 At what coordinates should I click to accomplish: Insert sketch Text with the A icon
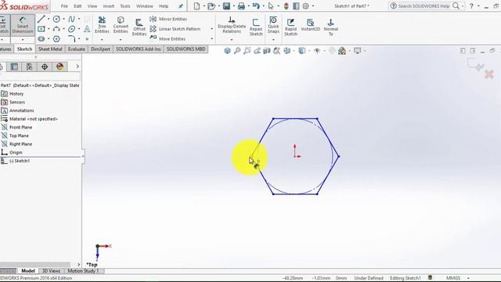pyautogui.click(x=87, y=29)
